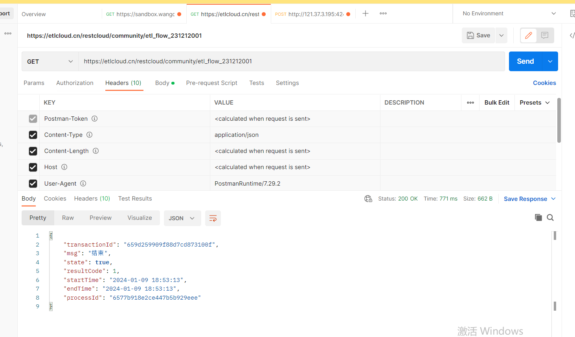Open the environment quick look icon
Viewport: 575px width, 337px height.
click(x=572, y=13)
